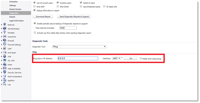This screenshot has height=103, width=200.
Task: Uncheck Inactive users checkbox
Action: (58, 3)
